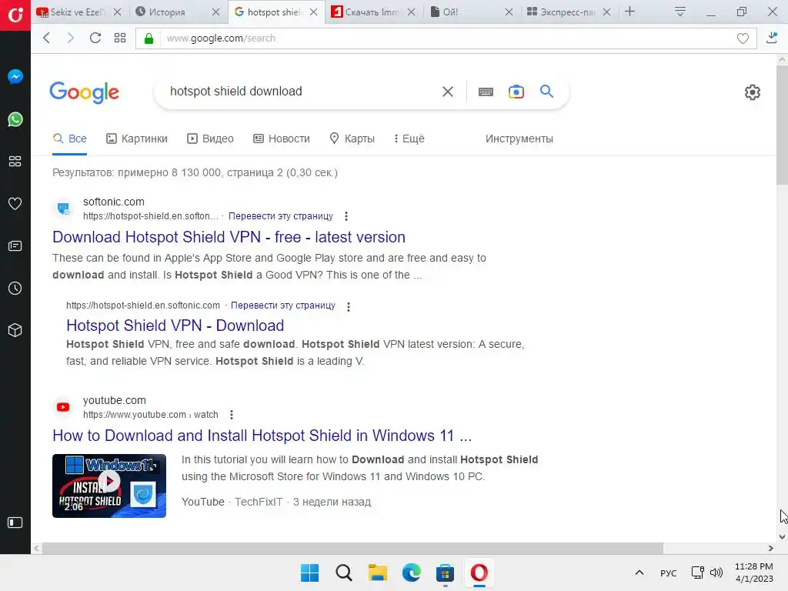
Task: Search by image with camera icon
Action: coord(516,92)
